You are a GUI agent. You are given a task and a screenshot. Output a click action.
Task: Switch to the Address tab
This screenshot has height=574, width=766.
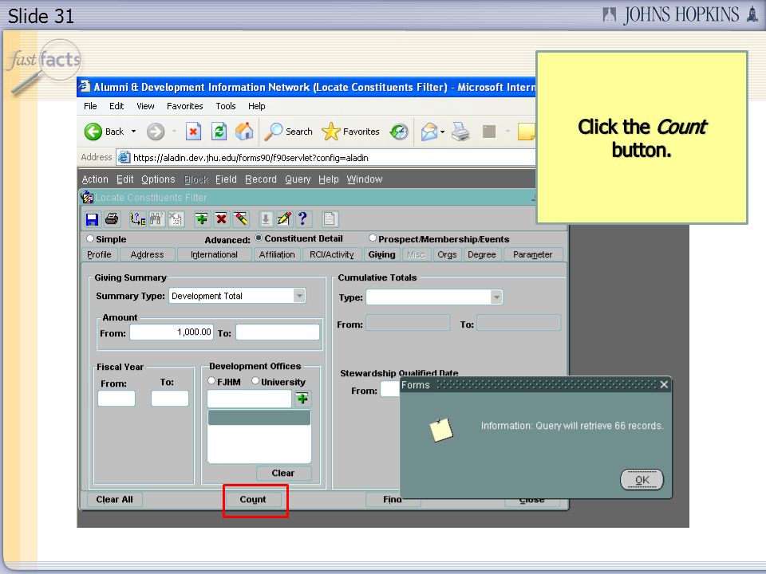[147, 254]
